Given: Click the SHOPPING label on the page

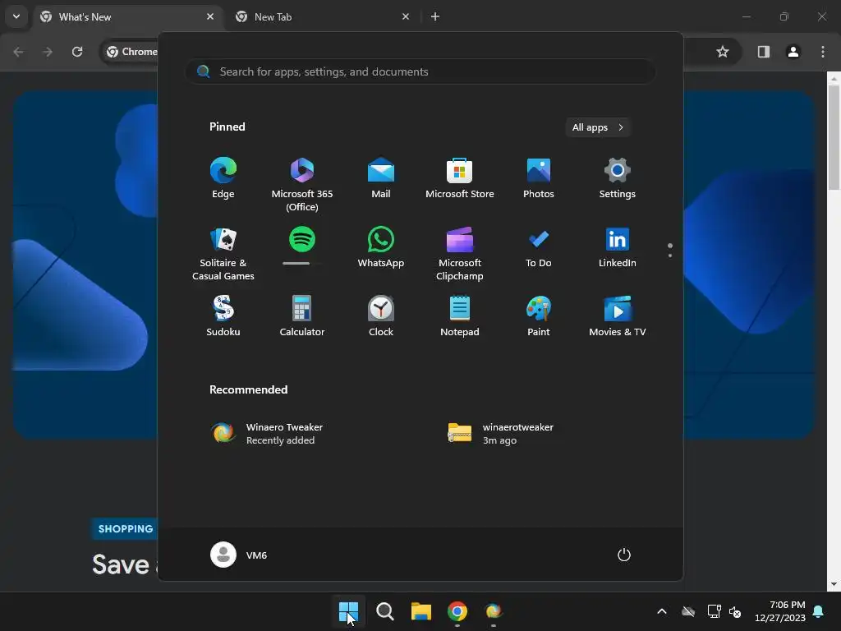Looking at the screenshot, I should (x=126, y=528).
